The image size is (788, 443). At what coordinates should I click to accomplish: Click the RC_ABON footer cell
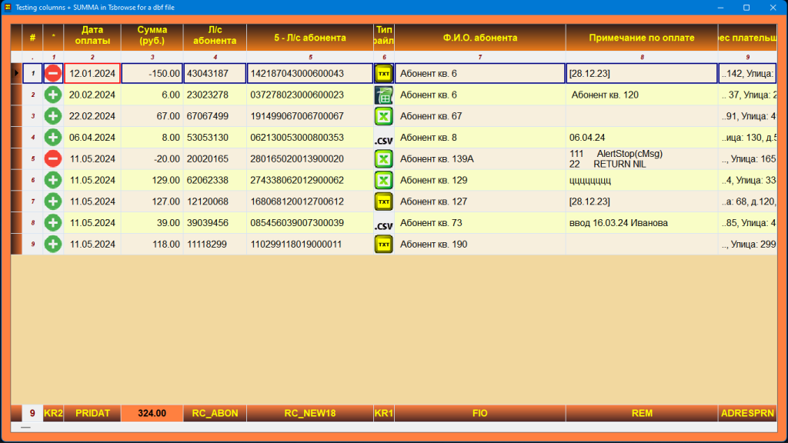215,413
